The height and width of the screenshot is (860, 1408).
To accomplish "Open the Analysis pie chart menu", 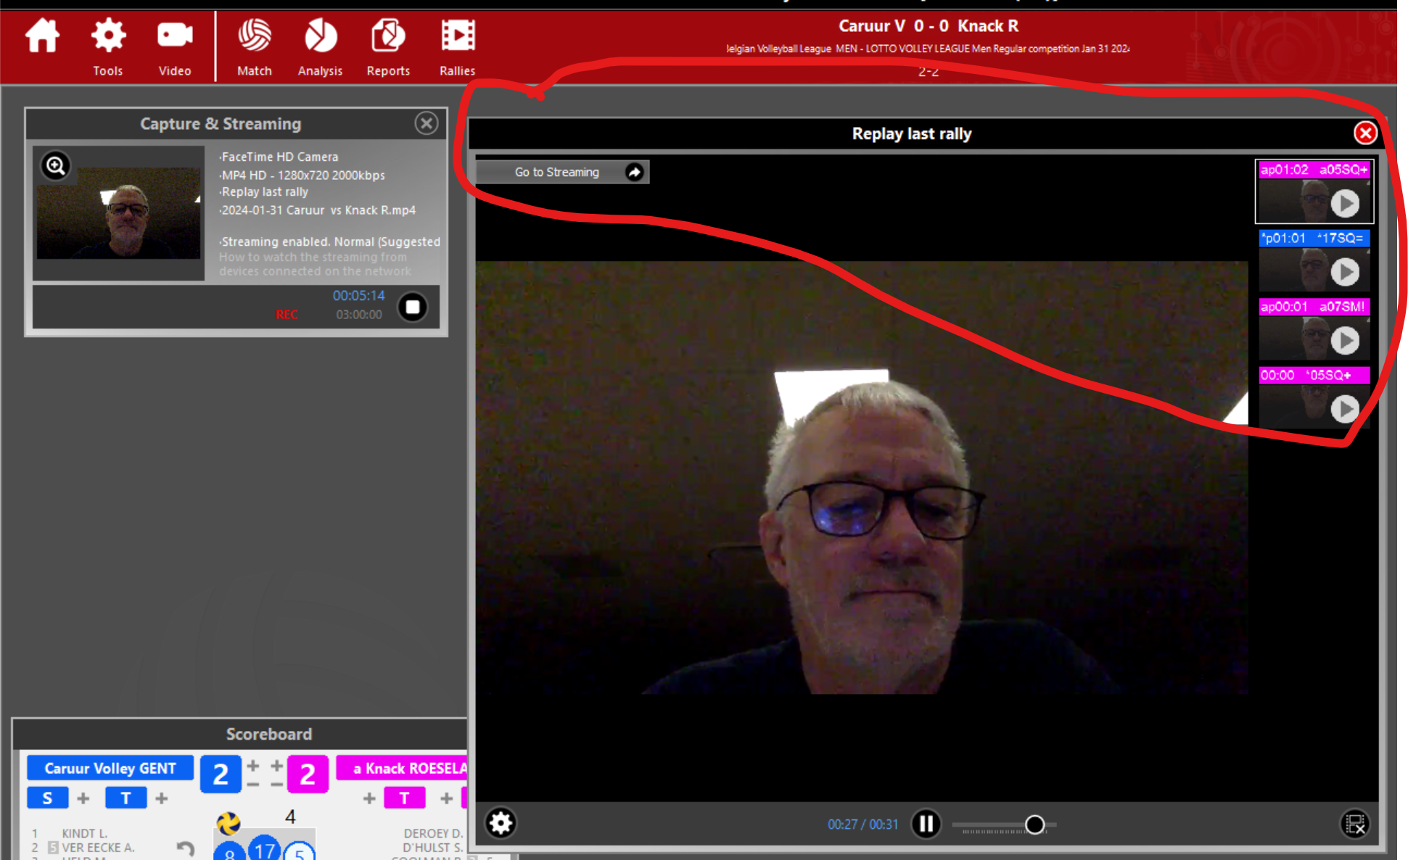I will pos(320,47).
